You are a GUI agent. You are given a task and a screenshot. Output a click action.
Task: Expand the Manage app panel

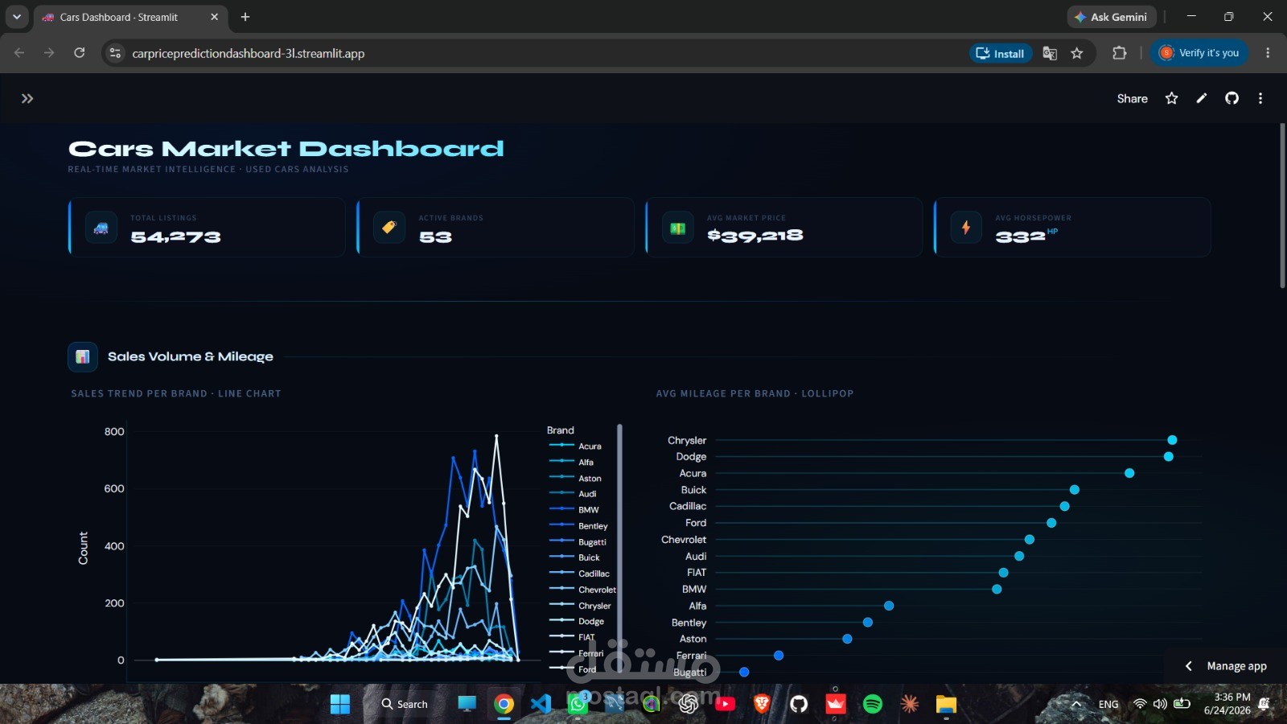tap(1227, 666)
